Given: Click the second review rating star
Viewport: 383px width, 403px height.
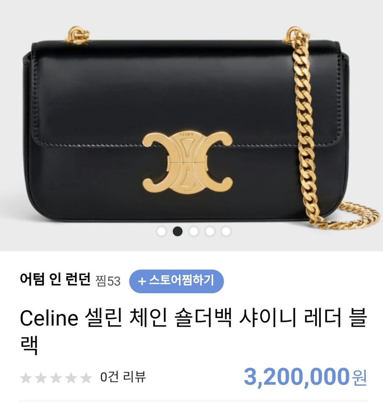Looking at the screenshot, I should pyautogui.click(x=41, y=378).
